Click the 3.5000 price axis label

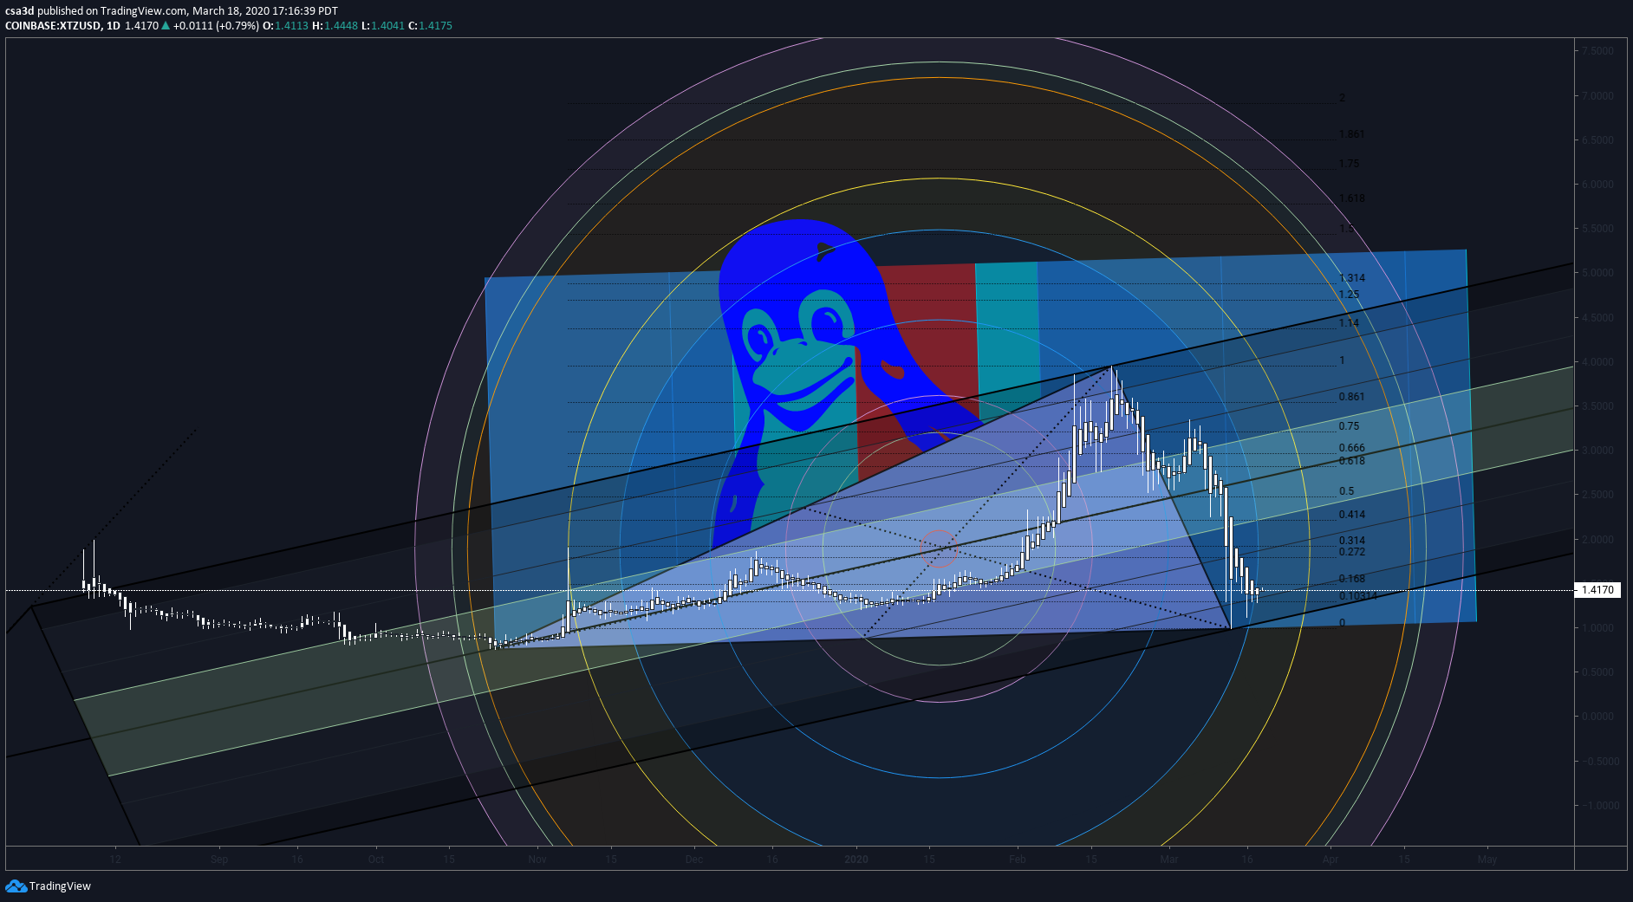pos(1597,406)
